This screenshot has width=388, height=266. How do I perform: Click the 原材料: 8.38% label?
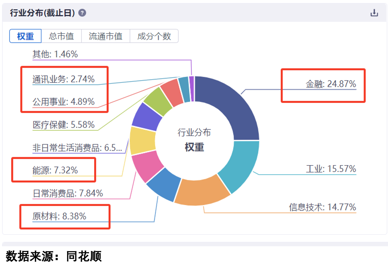[x=59, y=216]
